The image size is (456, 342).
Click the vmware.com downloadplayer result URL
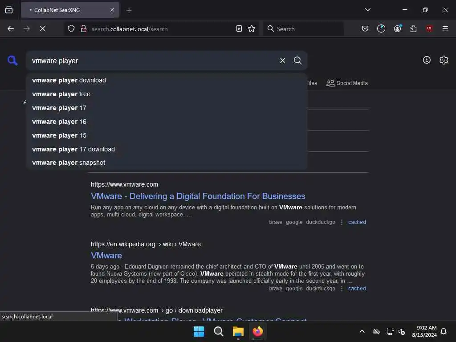pyautogui.click(x=157, y=310)
